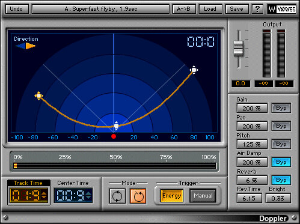The width and height of the screenshot is (300, 224).
Task: Open preset menu Superfast flyby
Action: (101, 9)
